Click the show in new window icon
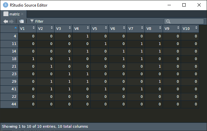 (21, 21)
